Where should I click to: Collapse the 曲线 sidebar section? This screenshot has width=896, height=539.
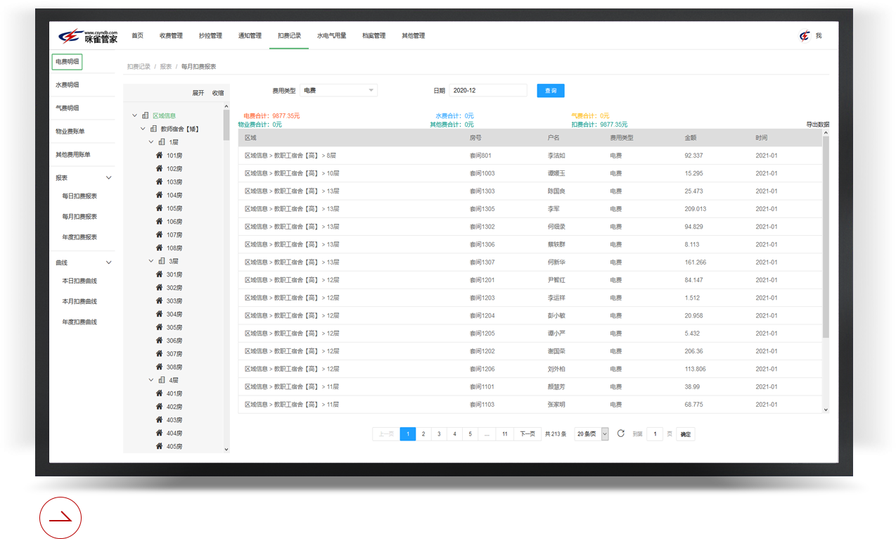click(108, 262)
